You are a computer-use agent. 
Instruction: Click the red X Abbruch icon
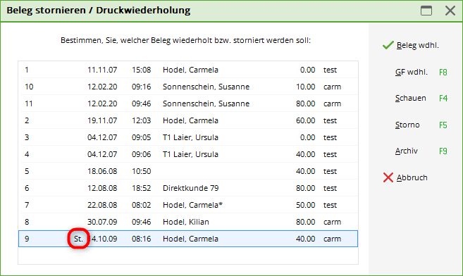pos(388,177)
